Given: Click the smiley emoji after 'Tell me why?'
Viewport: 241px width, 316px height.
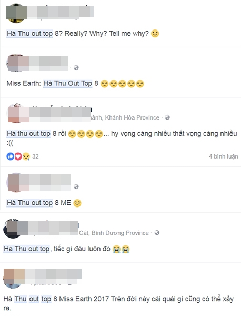Looking at the screenshot, I should (155, 34).
